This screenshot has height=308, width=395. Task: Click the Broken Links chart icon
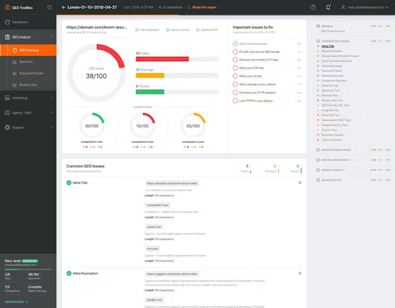[15, 85]
